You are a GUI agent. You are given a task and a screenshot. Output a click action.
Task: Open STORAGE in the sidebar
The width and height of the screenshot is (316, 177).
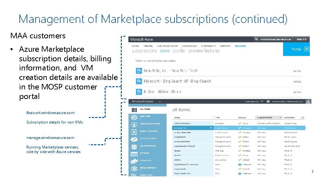point(147,154)
